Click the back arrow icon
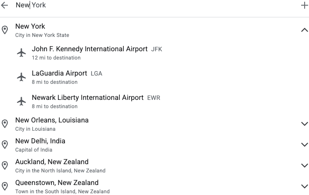 [x=4, y=5]
